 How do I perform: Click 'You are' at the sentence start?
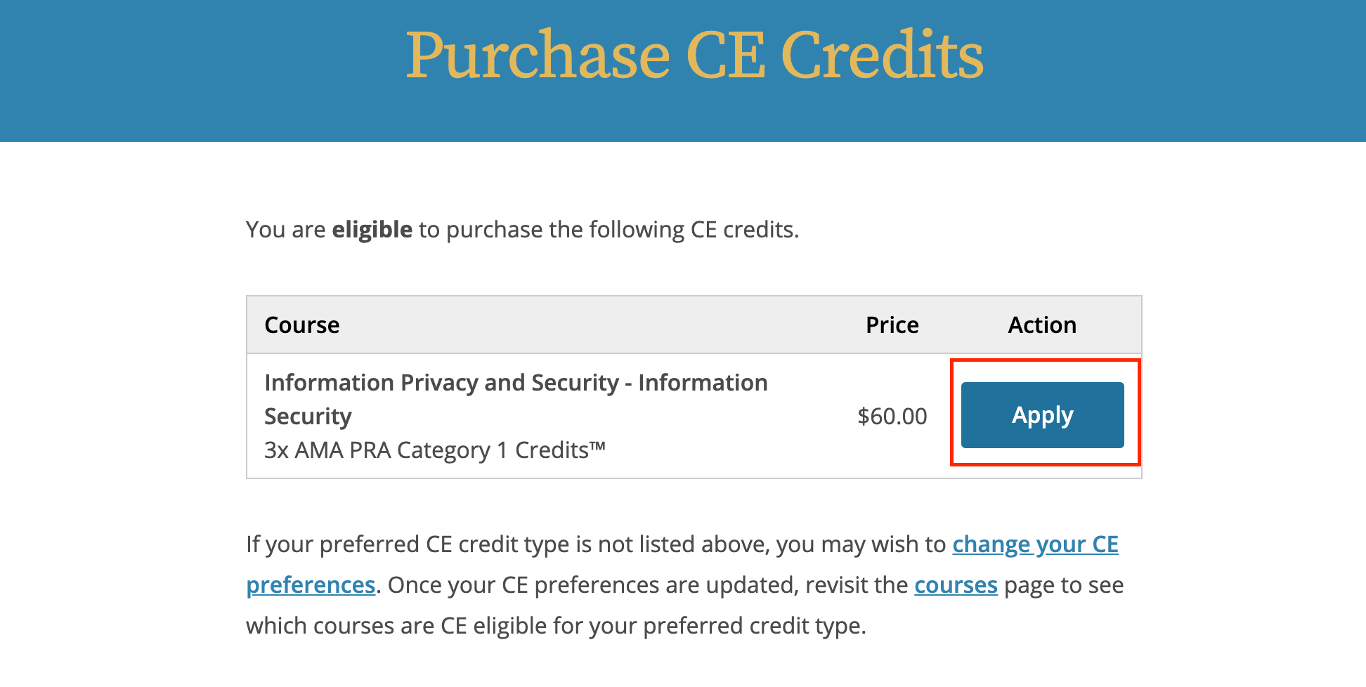(x=286, y=230)
